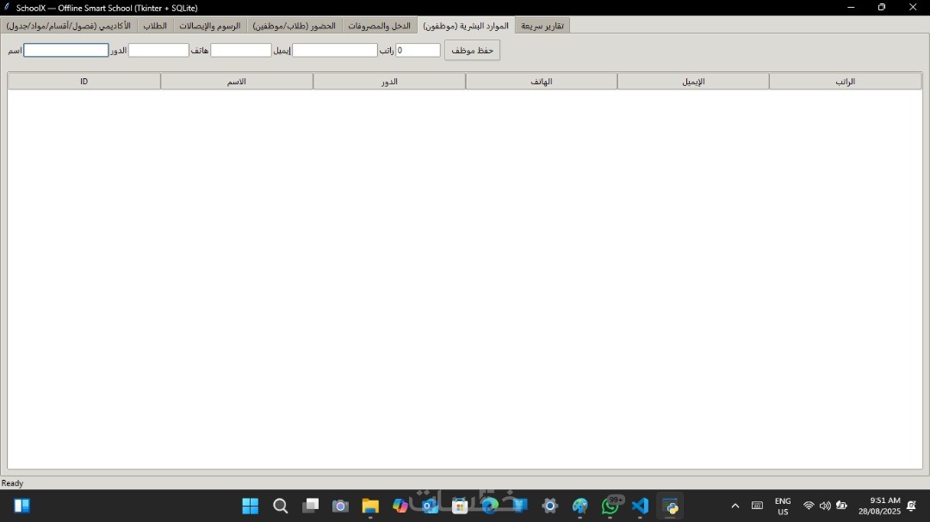Open Task View in the taskbar
The height and width of the screenshot is (522, 930).
pyautogui.click(x=310, y=506)
